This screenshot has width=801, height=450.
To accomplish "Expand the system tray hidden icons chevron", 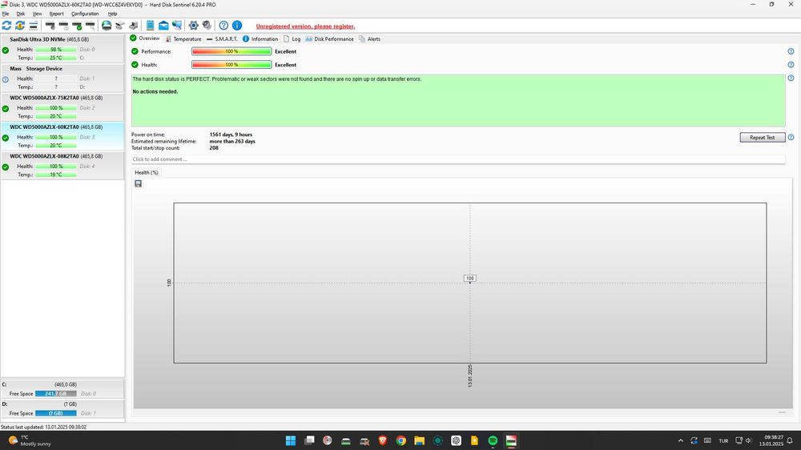I will (680, 440).
